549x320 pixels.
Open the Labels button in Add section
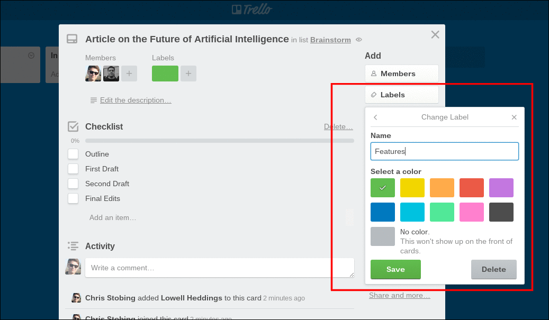tap(401, 95)
